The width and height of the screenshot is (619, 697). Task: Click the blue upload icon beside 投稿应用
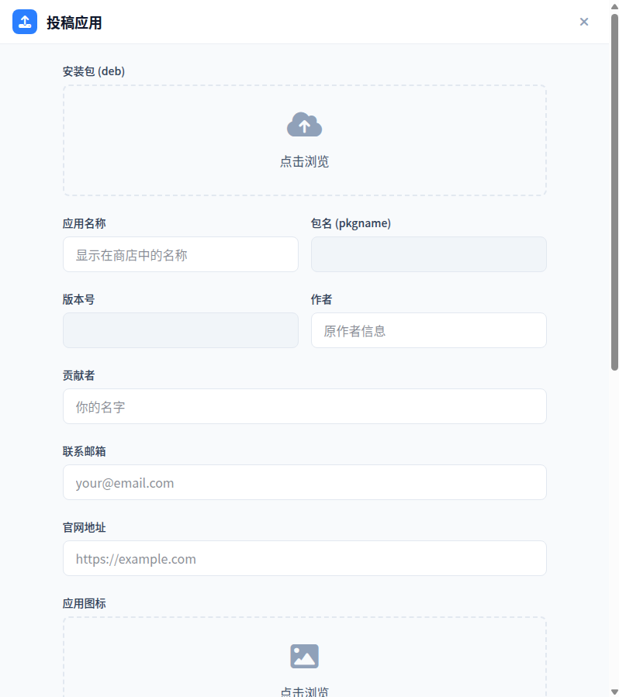click(x=25, y=22)
